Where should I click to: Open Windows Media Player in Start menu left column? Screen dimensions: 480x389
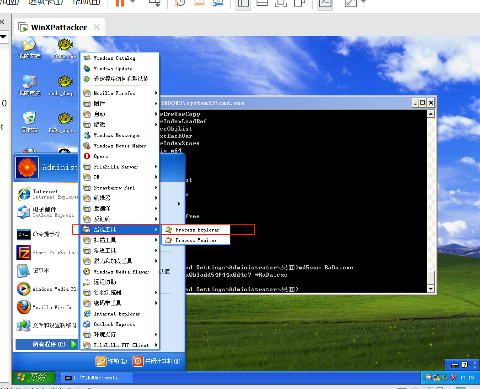pos(47,289)
